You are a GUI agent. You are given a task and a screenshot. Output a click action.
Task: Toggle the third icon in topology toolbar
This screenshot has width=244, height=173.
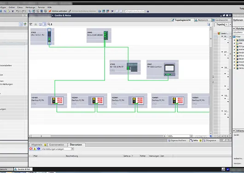click(x=41, y=24)
